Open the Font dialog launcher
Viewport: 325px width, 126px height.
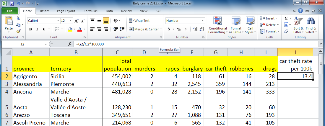[84, 37]
